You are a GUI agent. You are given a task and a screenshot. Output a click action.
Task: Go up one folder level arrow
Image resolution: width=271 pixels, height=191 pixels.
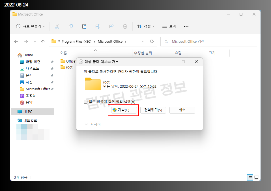(x=43, y=42)
